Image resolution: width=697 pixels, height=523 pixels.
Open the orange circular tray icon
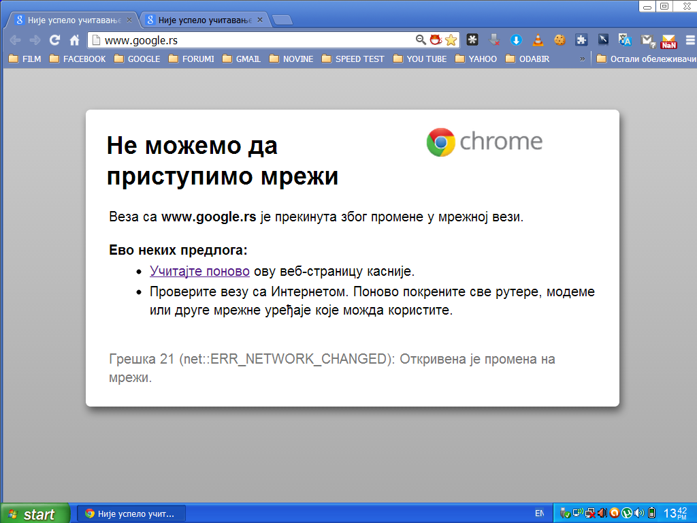pyautogui.click(x=615, y=513)
